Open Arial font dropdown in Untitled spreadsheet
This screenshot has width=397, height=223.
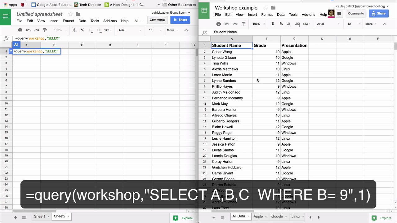pyautogui.click(x=130, y=30)
